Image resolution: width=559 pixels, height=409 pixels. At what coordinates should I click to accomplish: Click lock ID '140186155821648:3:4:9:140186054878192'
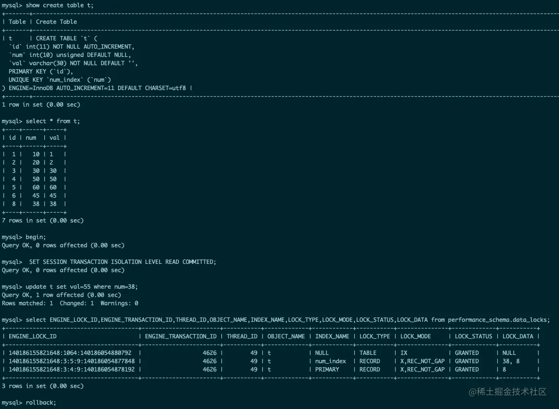click(72, 370)
